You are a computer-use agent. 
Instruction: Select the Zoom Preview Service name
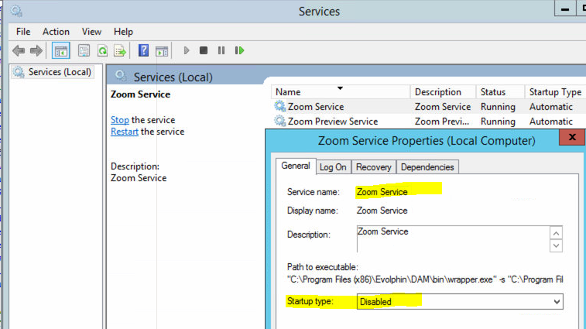(333, 122)
